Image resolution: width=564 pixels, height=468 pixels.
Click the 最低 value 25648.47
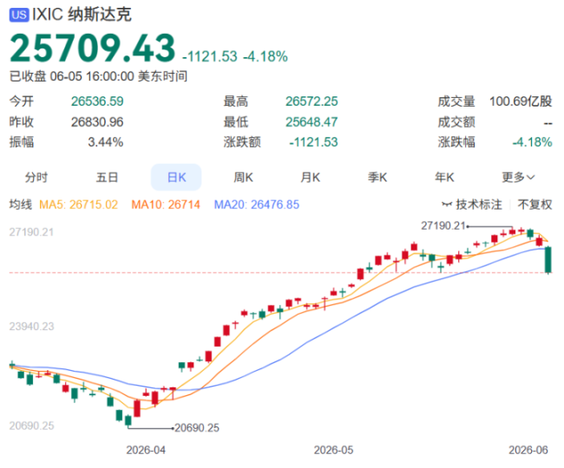point(312,122)
